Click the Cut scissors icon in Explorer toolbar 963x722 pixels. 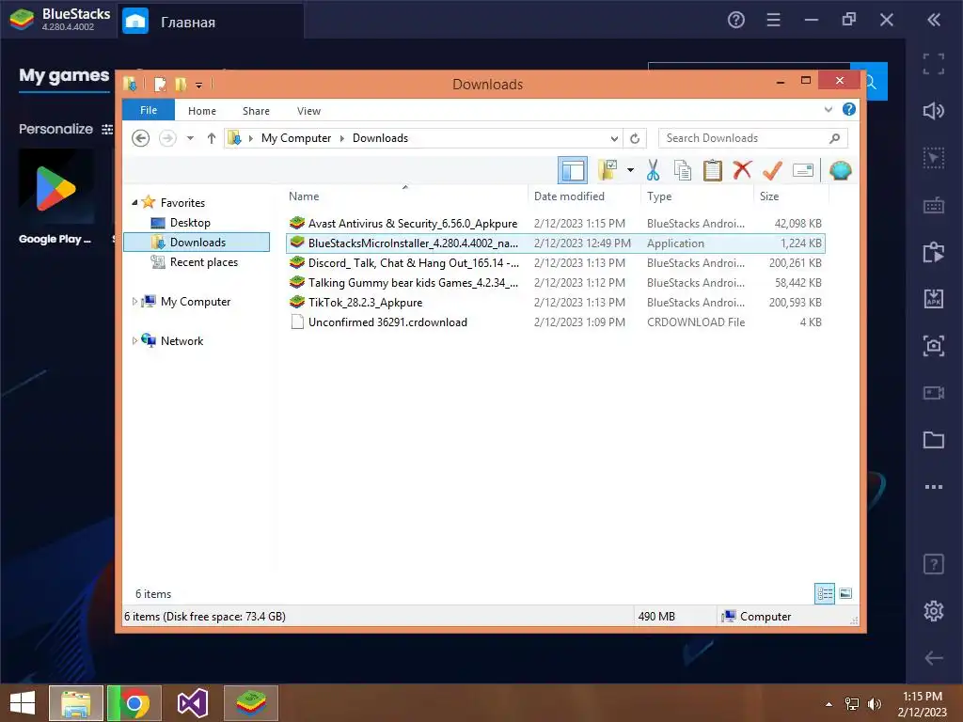click(x=653, y=170)
